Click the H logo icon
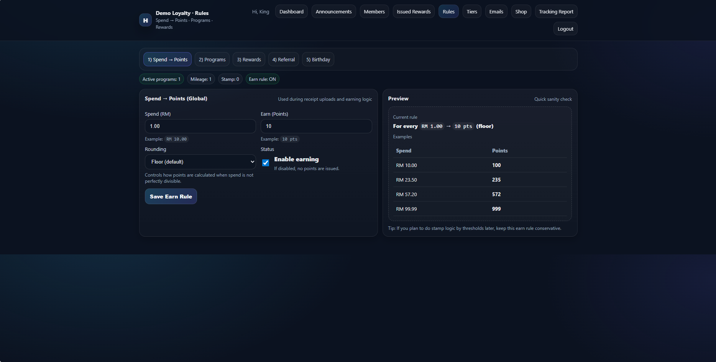The width and height of the screenshot is (716, 362). pos(145,20)
